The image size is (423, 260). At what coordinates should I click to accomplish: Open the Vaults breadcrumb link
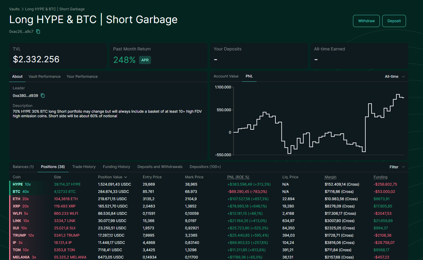tap(14, 9)
